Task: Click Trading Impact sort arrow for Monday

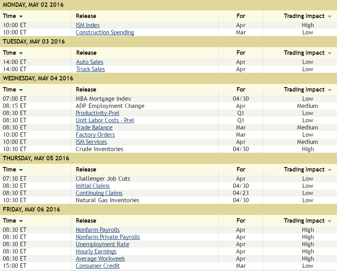Action: tap(329, 16)
